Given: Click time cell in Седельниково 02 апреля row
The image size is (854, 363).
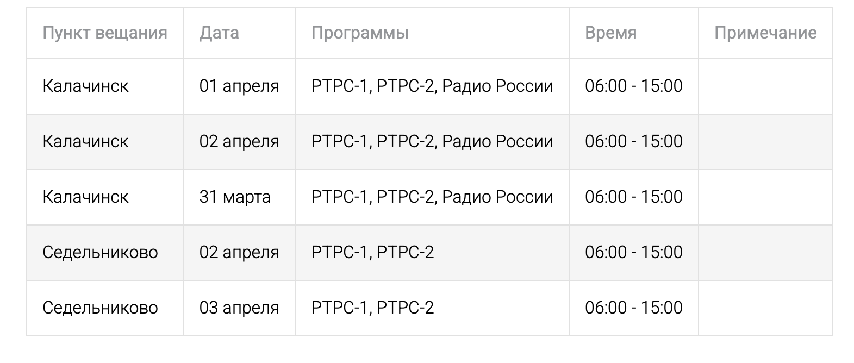Looking at the screenshot, I should (x=633, y=252).
